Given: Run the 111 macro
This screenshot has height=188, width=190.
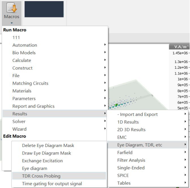Looking at the screenshot, I should [x=54, y=38].
